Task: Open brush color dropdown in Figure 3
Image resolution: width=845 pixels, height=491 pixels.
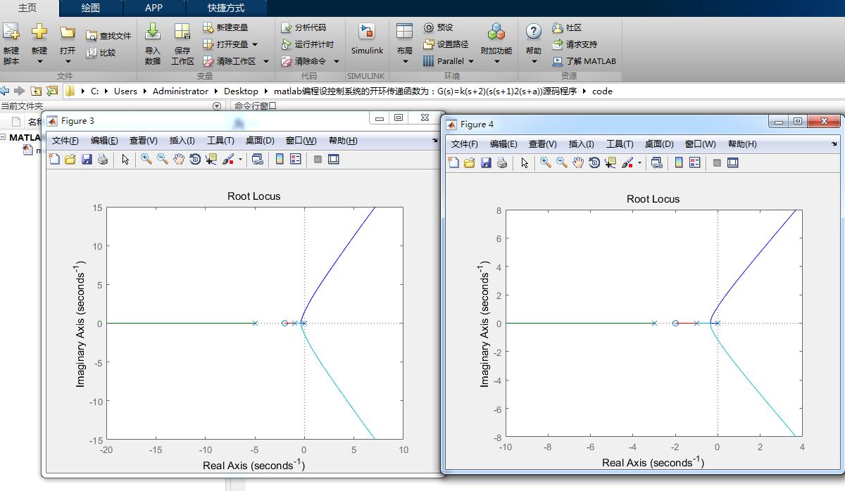Action: coord(240,160)
